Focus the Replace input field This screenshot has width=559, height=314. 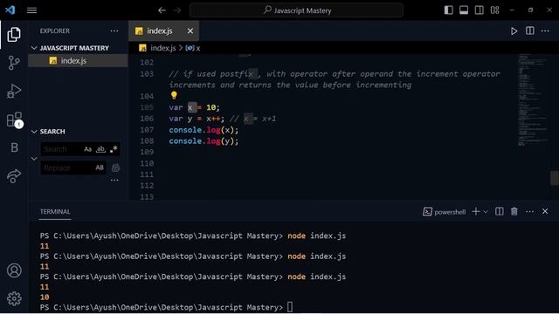73,167
